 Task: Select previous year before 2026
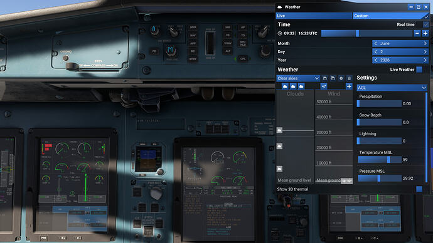(x=375, y=60)
